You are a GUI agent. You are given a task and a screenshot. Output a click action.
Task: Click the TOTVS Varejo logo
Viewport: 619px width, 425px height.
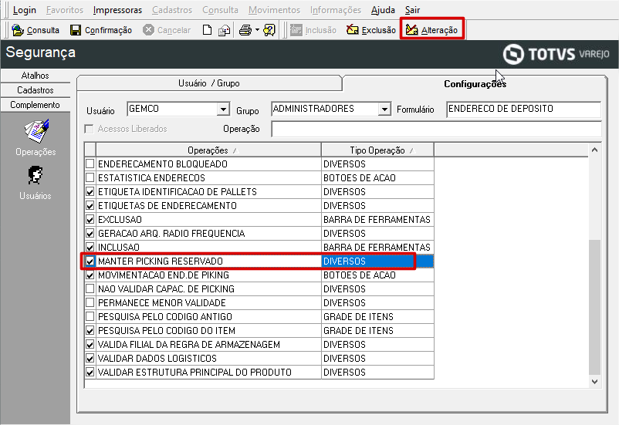point(556,54)
